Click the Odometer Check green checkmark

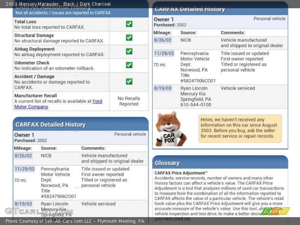pyautogui.click(x=129, y=65)
